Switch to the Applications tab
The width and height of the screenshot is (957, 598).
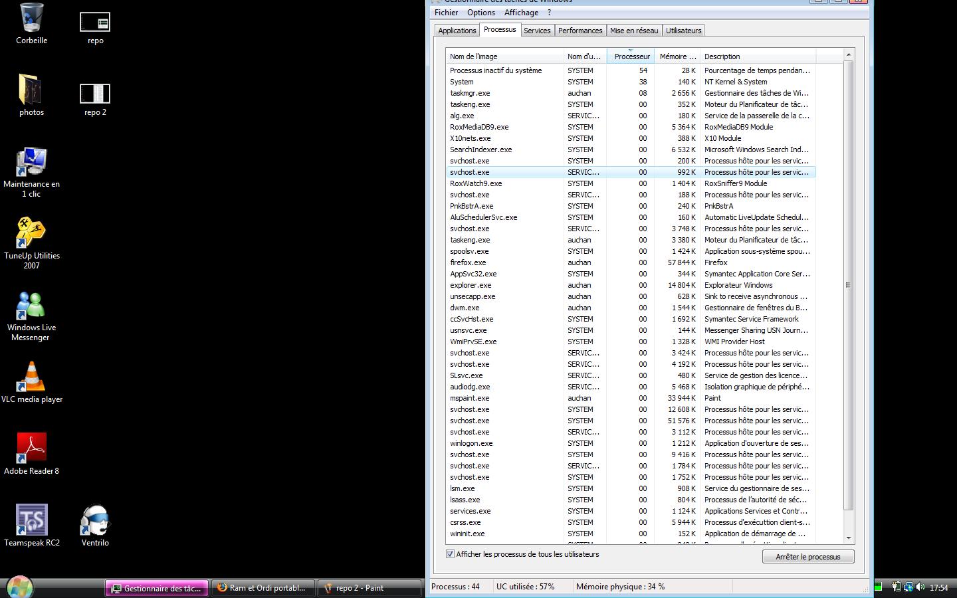[x=457, y=31]
